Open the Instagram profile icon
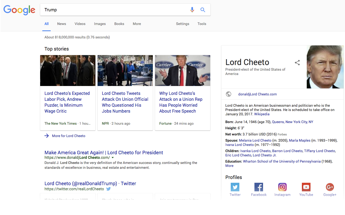 [x=282, y=187]
